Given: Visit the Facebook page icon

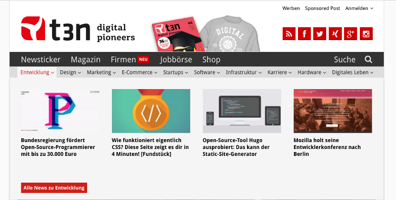Looking at the screenshot, I should click(x=304, y=34).
